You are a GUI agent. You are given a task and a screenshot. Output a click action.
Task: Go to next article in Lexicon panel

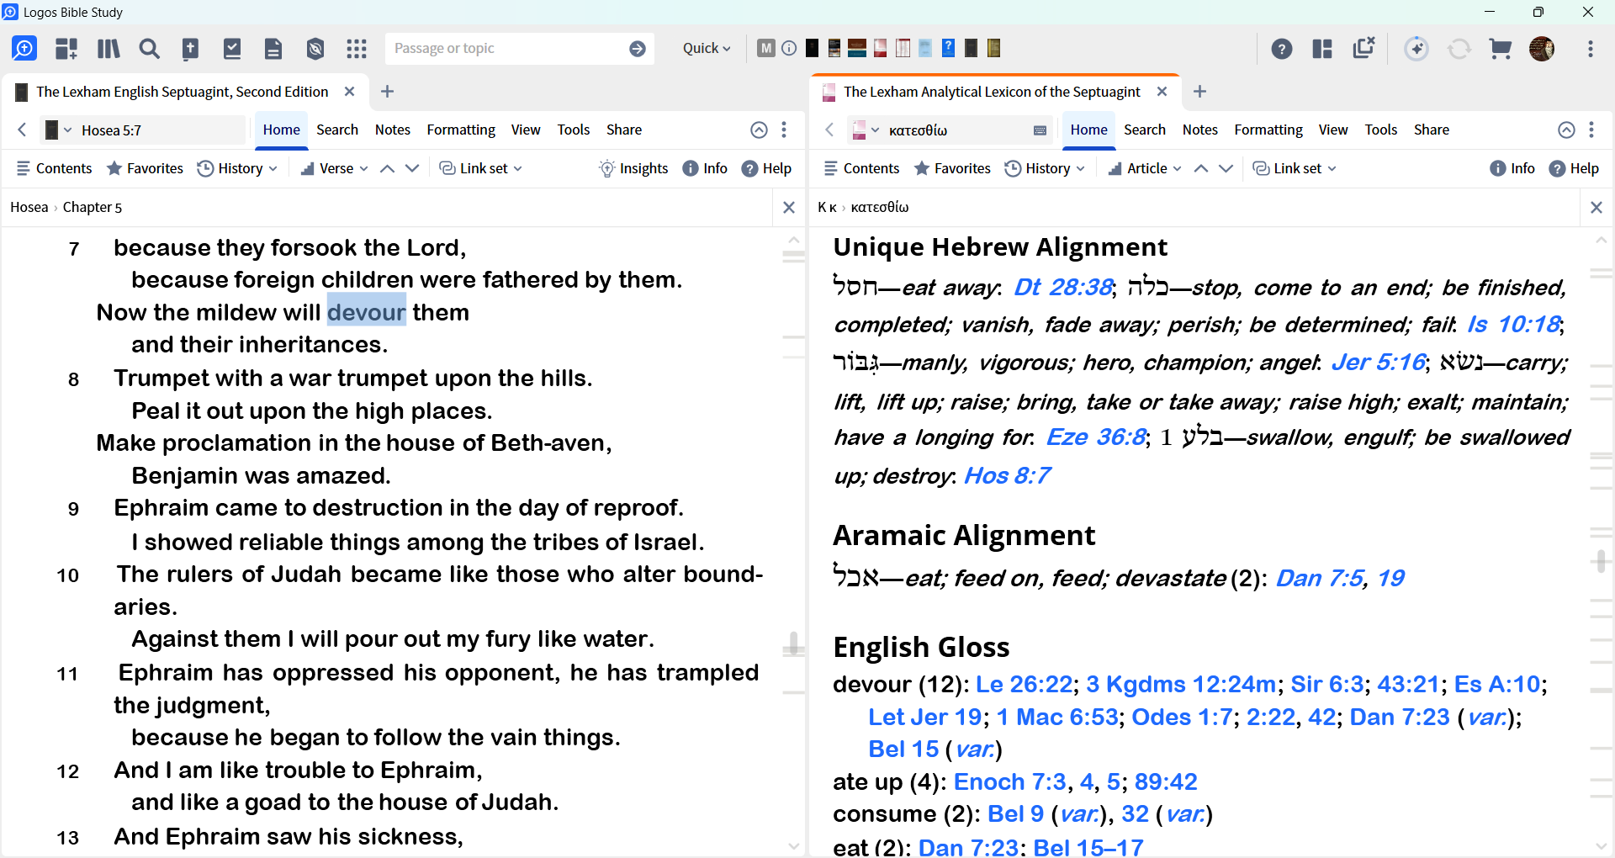click(x=1226, y=168)
